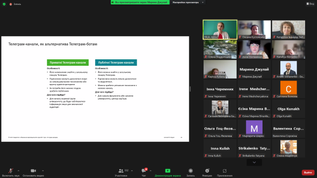The height and width of the screenshot is (178, 317).
Task: Select Bilyk Anna's video tile
Action: [x=220, y=30]
